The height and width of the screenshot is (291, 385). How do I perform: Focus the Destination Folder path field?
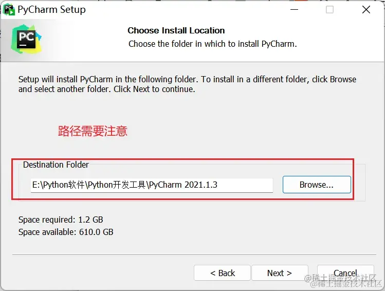pyautogui.click(x=152, y=185)
